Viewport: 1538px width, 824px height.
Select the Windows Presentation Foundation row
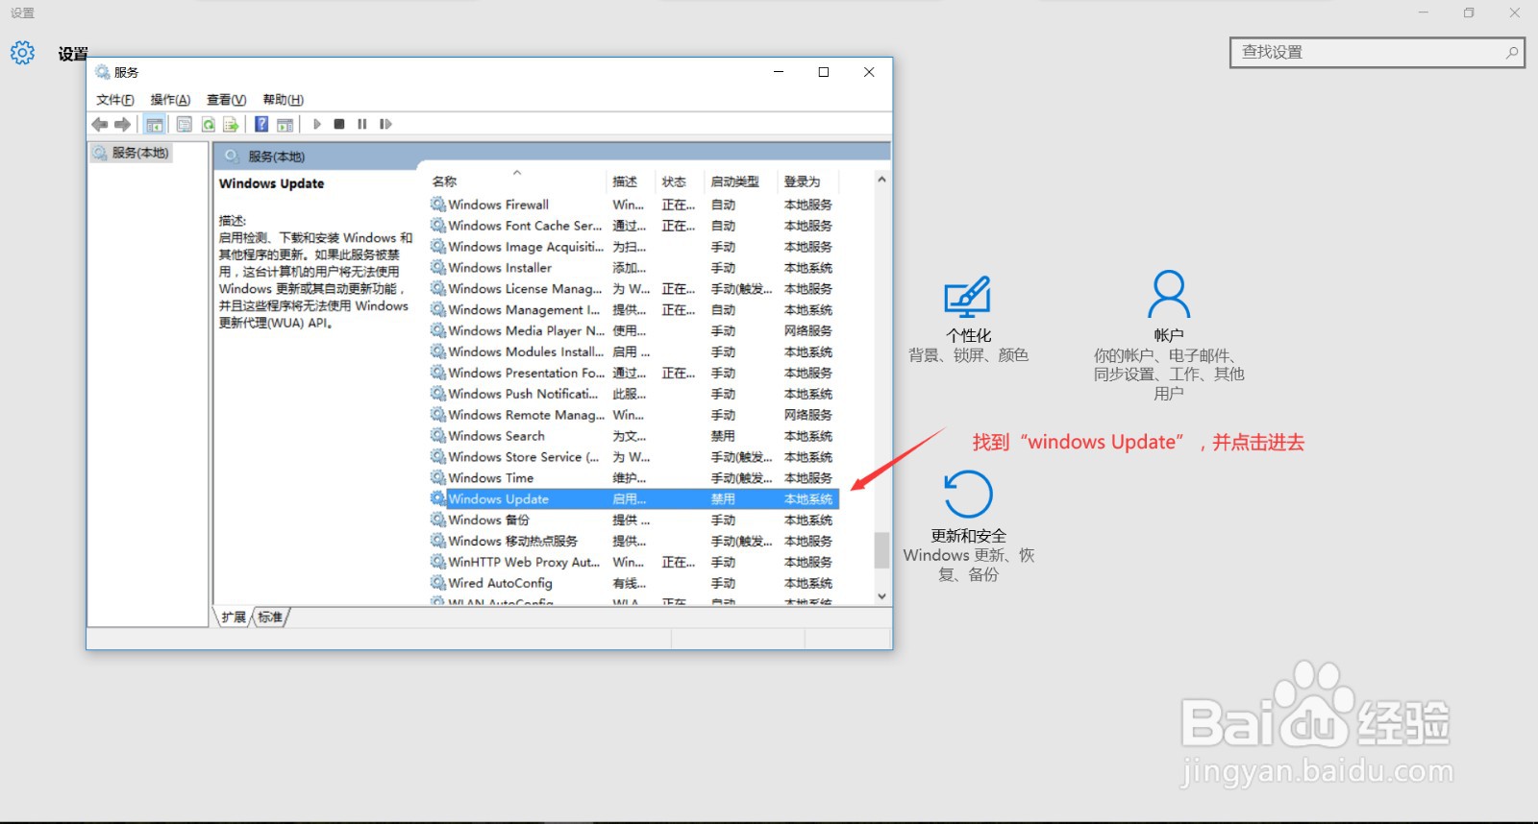[x=633, y=374]
